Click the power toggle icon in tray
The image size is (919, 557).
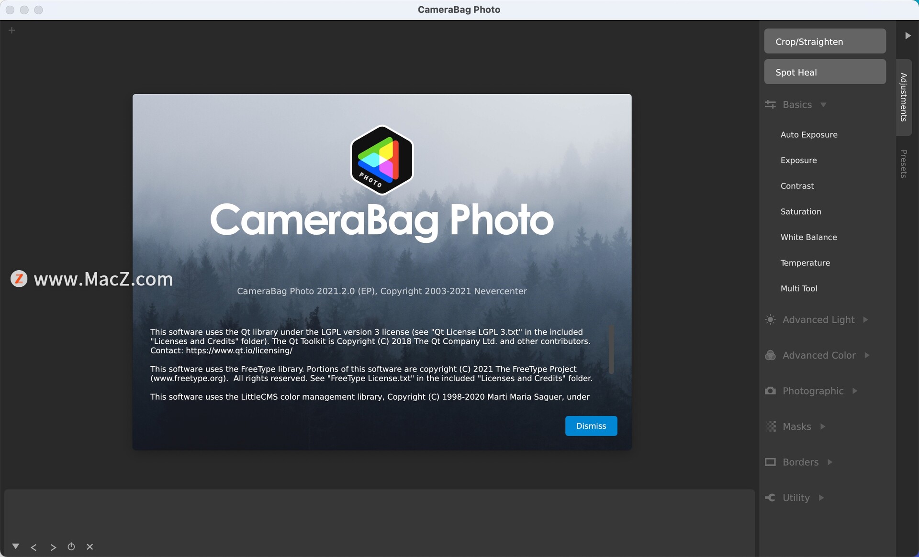pos(71,546)
